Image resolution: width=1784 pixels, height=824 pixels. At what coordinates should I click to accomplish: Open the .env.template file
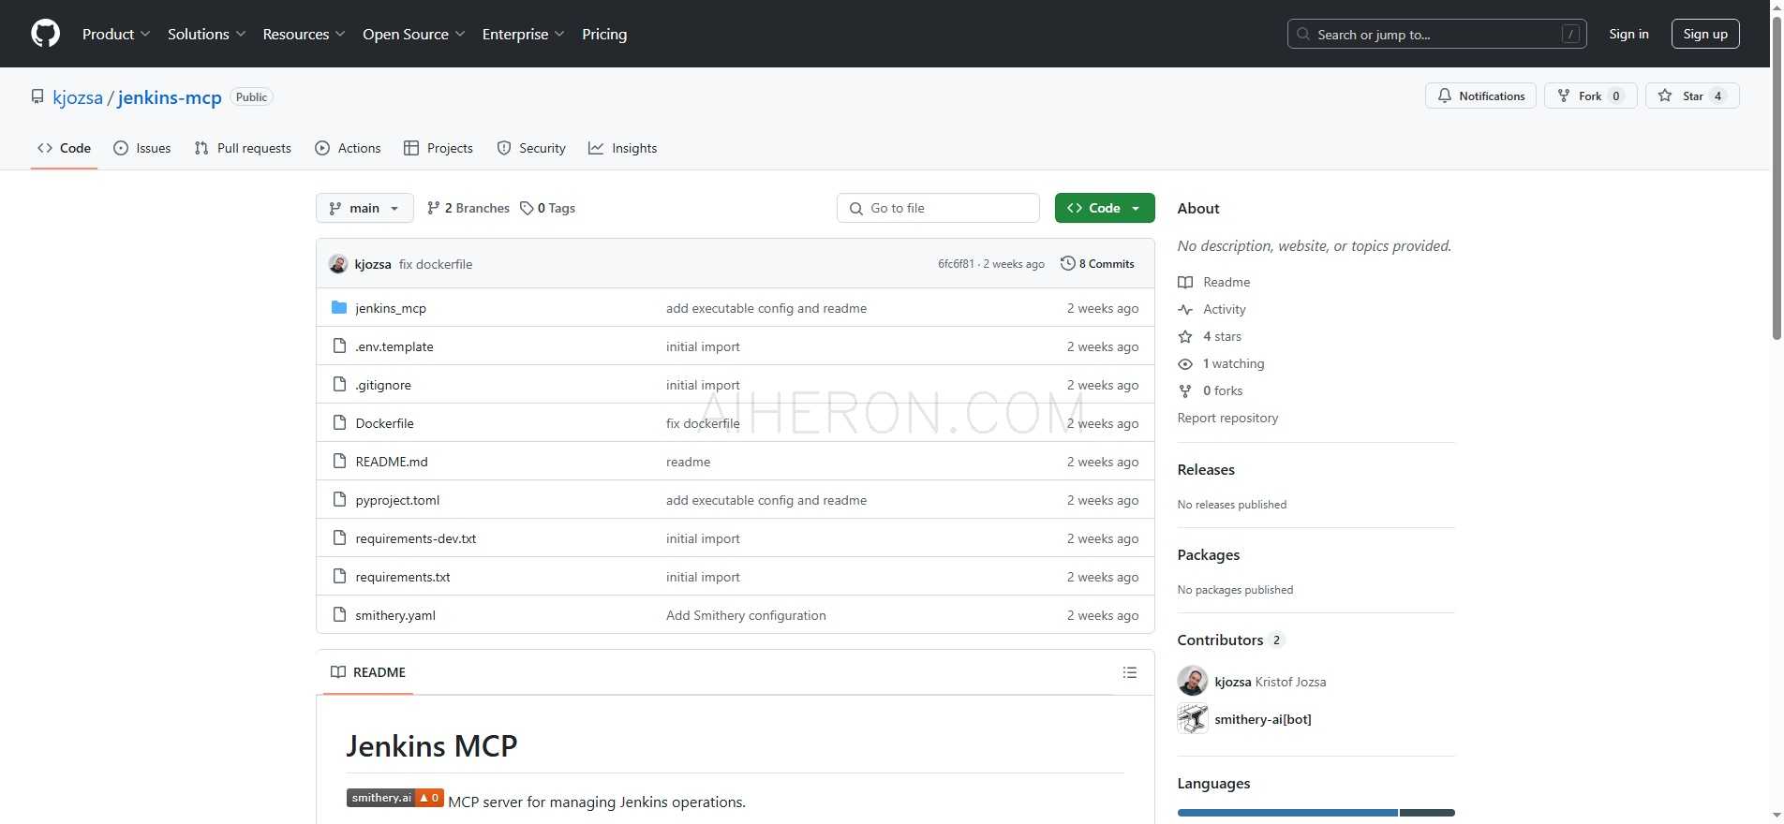tap(394, 346)
